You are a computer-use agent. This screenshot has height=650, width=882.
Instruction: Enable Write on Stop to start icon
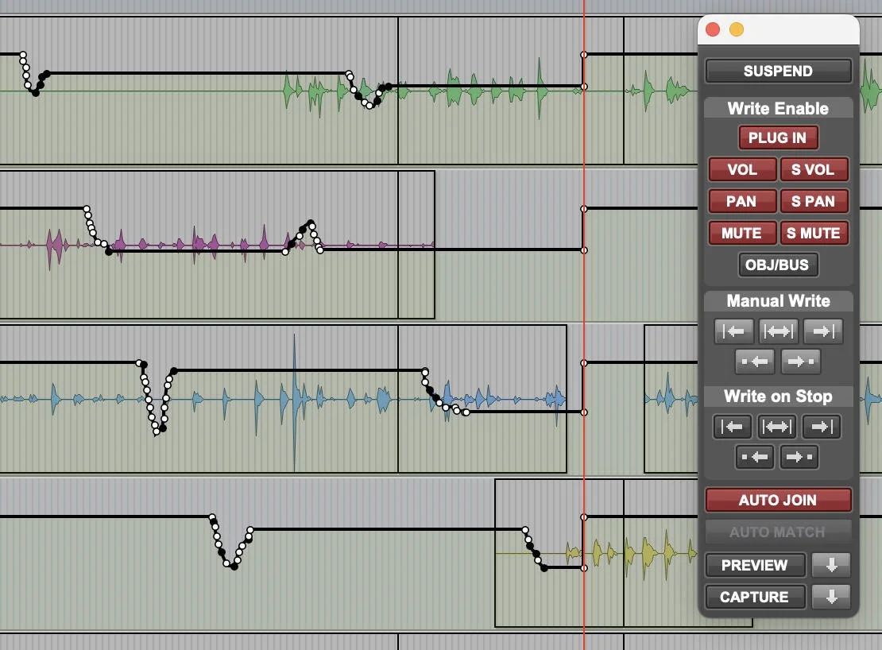click(733, 427)
